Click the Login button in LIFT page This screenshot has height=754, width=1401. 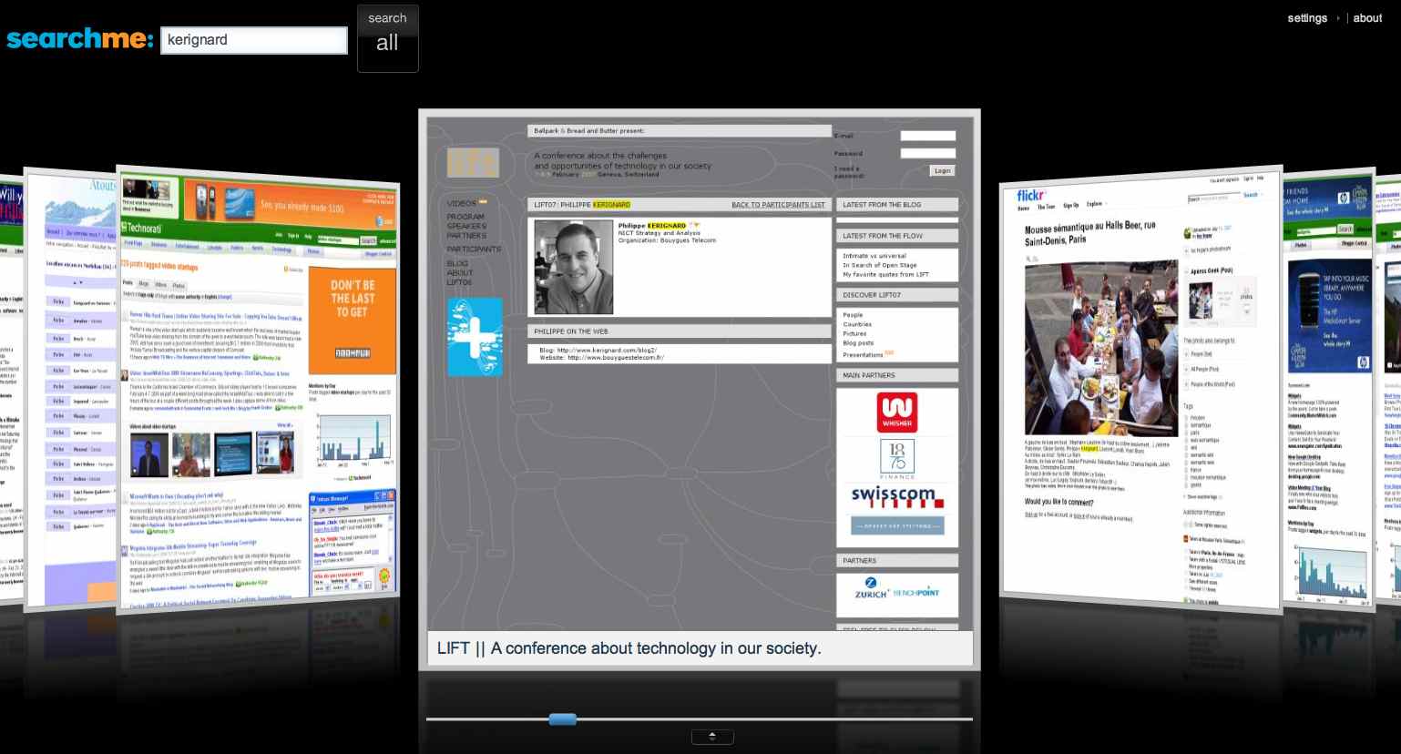[942, 170]
